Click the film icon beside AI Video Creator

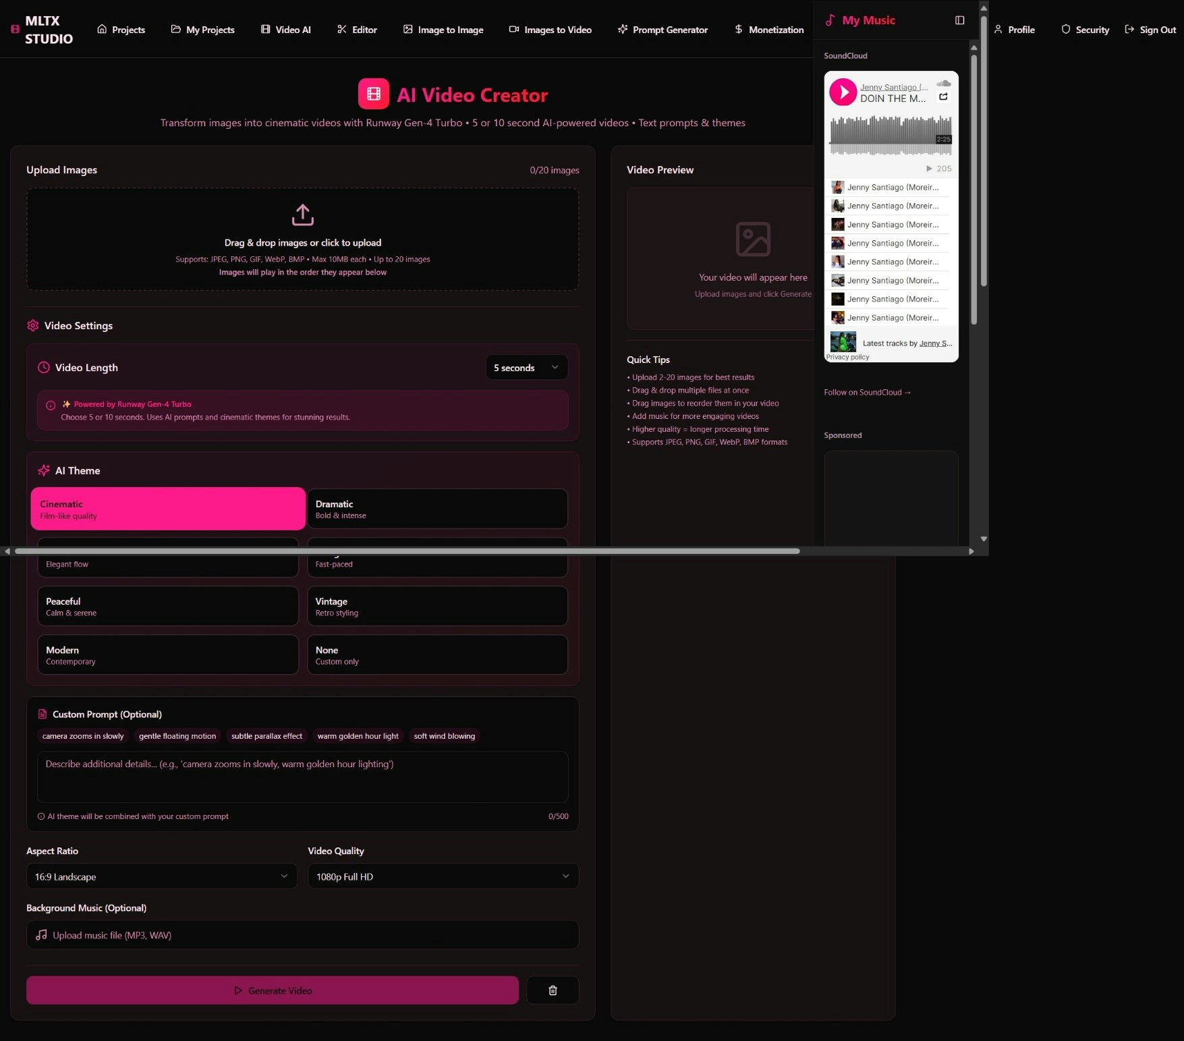point(373,94)
